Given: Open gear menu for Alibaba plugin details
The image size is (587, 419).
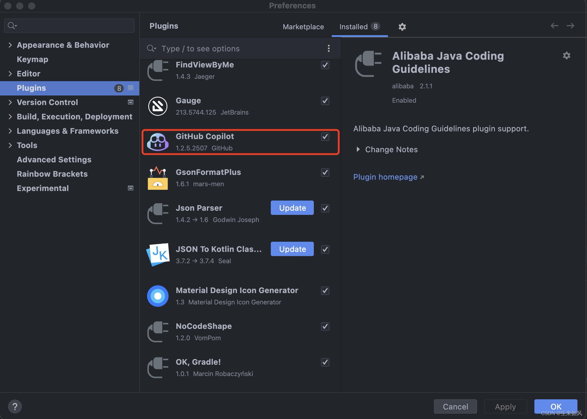Looking at the screenshot, I should point(566,56).
